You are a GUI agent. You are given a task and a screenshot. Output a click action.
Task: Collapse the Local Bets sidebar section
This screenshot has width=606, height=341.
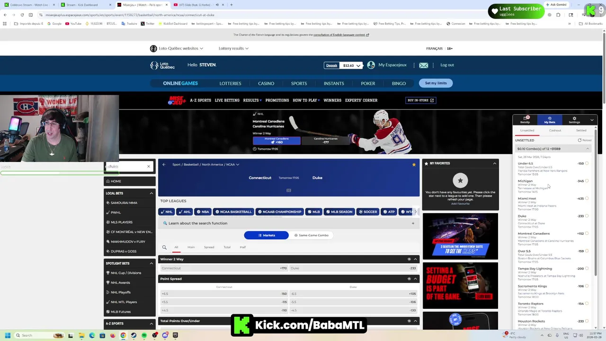[151, 193]
